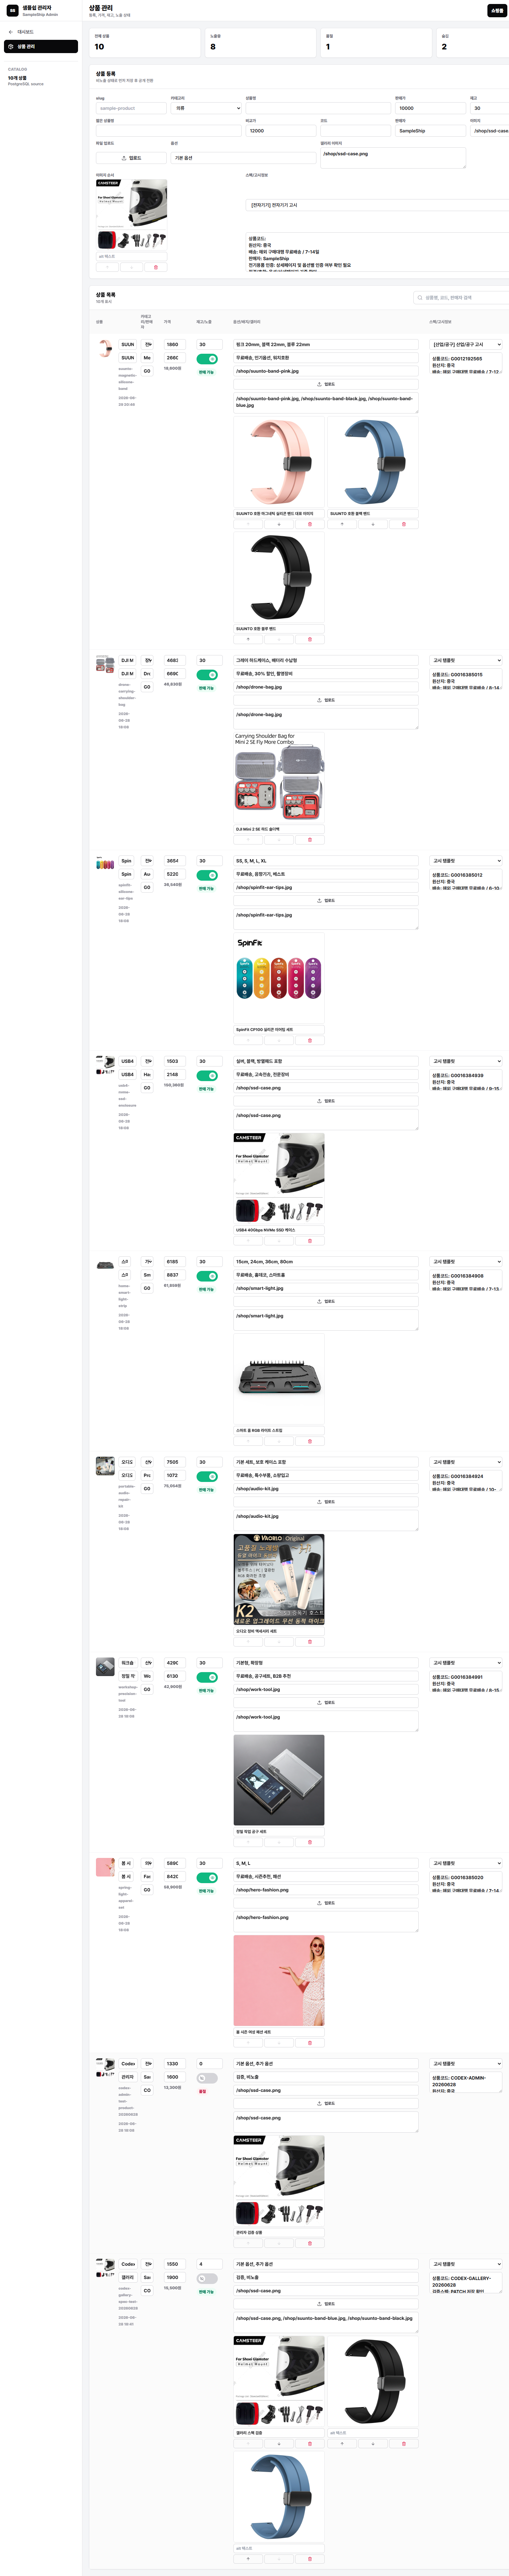The height and width of the screenshot is (2576, 509).
Task: Move black band image down in Codex gallery row
Action: tap(373, 2444)
